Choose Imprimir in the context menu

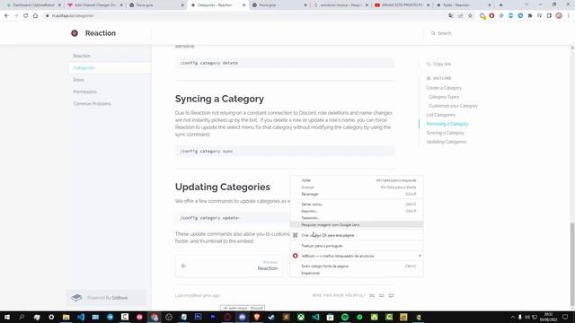pos(357,212)
